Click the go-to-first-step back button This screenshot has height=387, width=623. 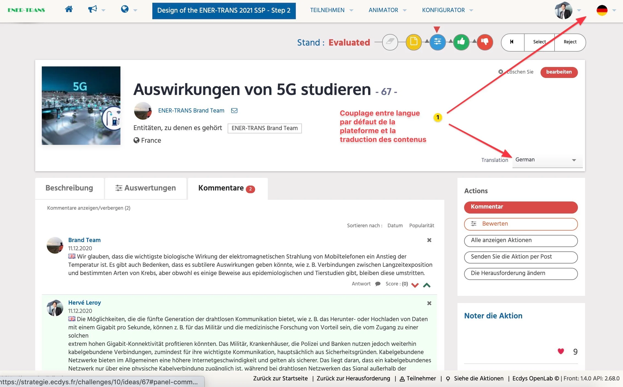pyautogui.click(x=512, y=42)
